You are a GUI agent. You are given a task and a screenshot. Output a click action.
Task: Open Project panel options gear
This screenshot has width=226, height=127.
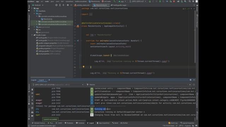(68, 5)
